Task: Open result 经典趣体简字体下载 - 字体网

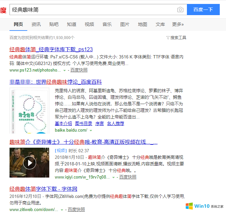Action: point(43,189)
